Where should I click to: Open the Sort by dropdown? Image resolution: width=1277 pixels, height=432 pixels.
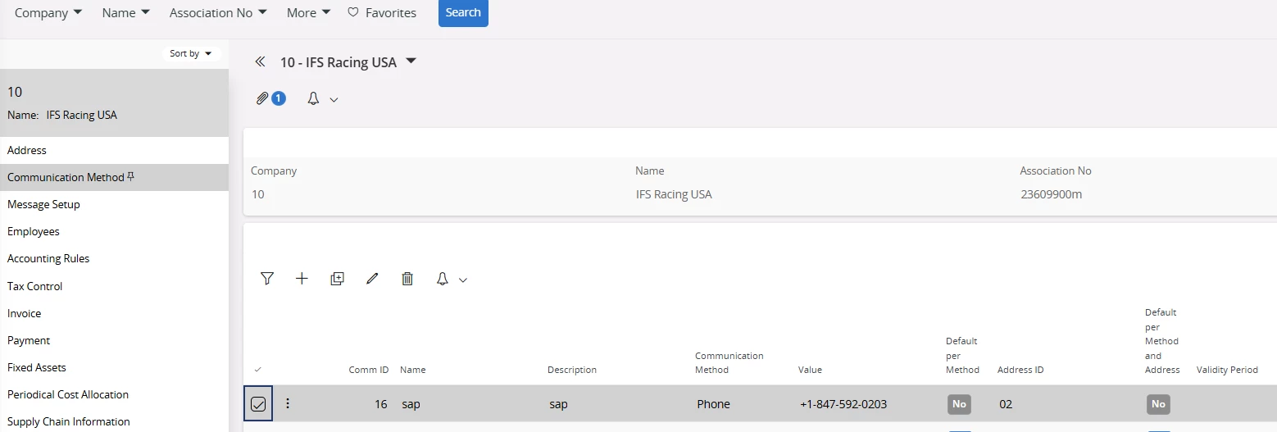pos(190,53)
